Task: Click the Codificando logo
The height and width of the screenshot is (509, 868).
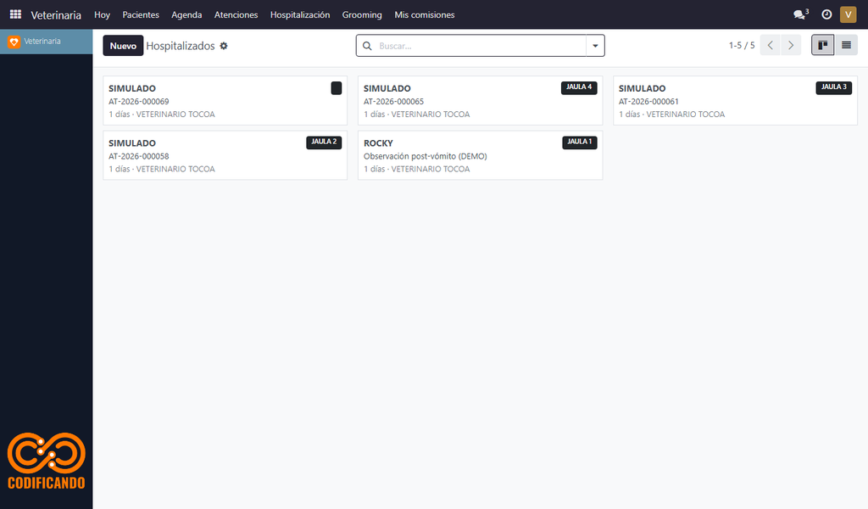Action: 47,461
